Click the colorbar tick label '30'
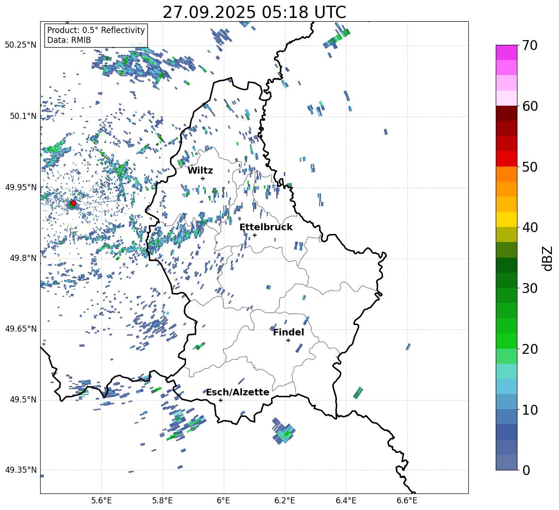559x510 pixels. coord(530,288)
